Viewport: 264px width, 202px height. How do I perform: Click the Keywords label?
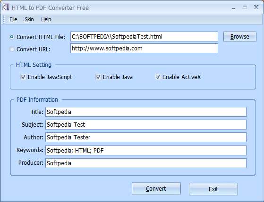coord(30,150)
